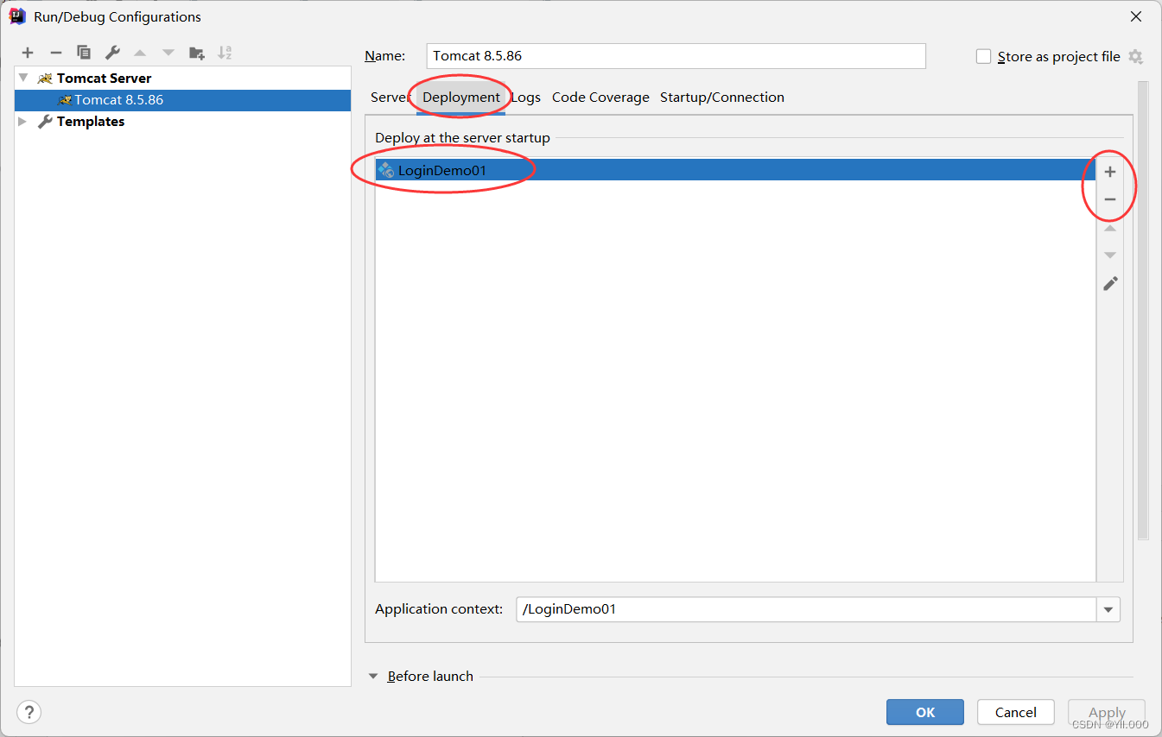Click the OK button
1162x737 pixels.
pyautogui.click(x=924, y=712)
